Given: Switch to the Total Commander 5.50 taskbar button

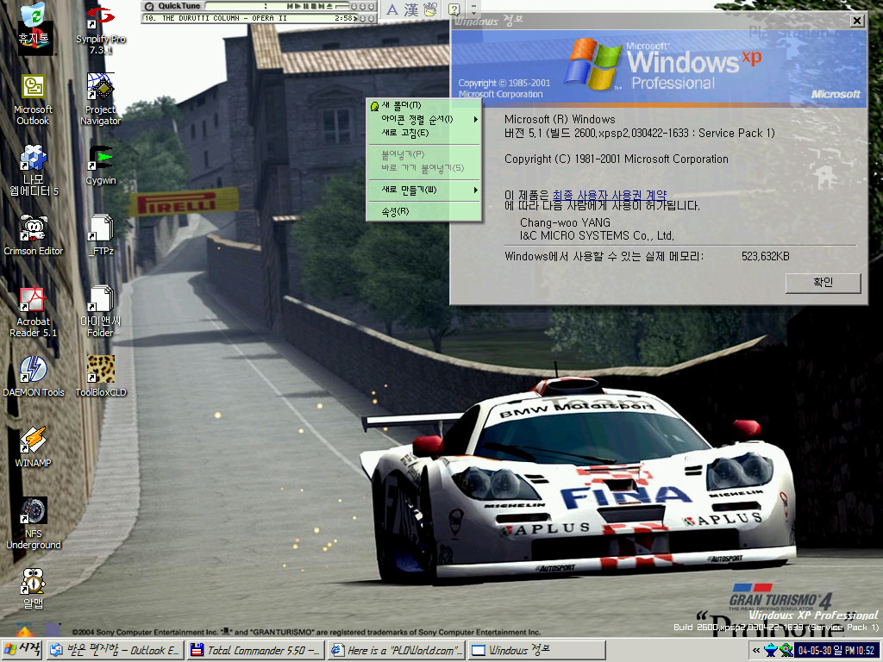Looking at the screenshot, I should click(256, 650).
